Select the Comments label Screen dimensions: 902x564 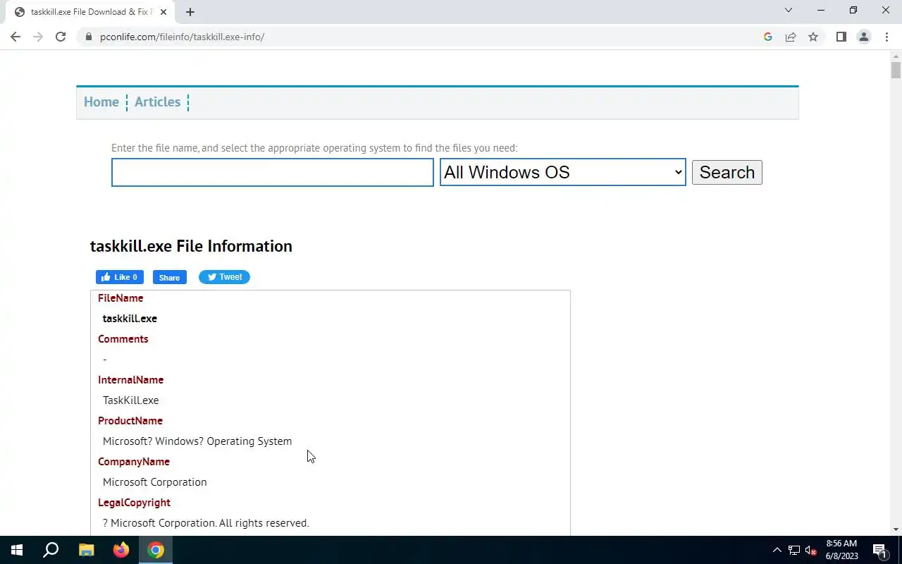click(123, 339)
